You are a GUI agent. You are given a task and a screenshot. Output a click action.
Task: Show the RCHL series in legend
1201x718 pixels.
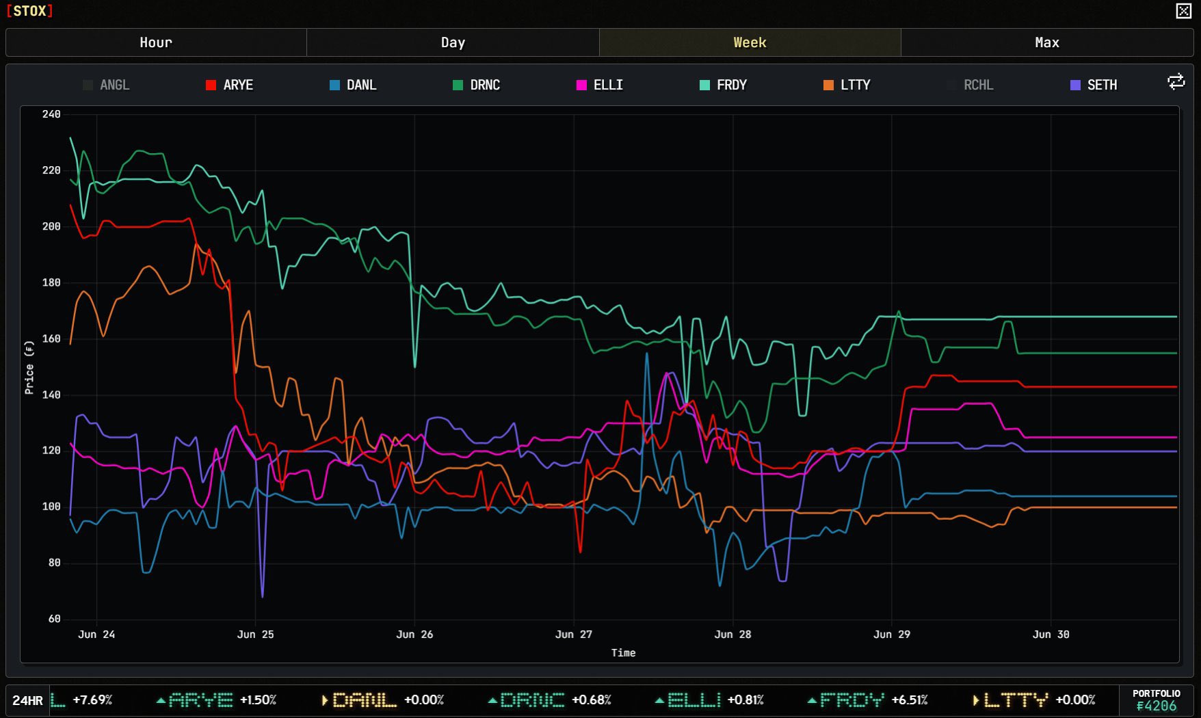click(971, 85)
